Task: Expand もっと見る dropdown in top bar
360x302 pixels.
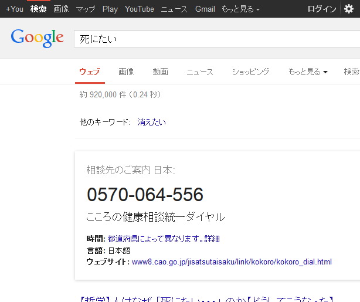Action: (x=240, y=9)
